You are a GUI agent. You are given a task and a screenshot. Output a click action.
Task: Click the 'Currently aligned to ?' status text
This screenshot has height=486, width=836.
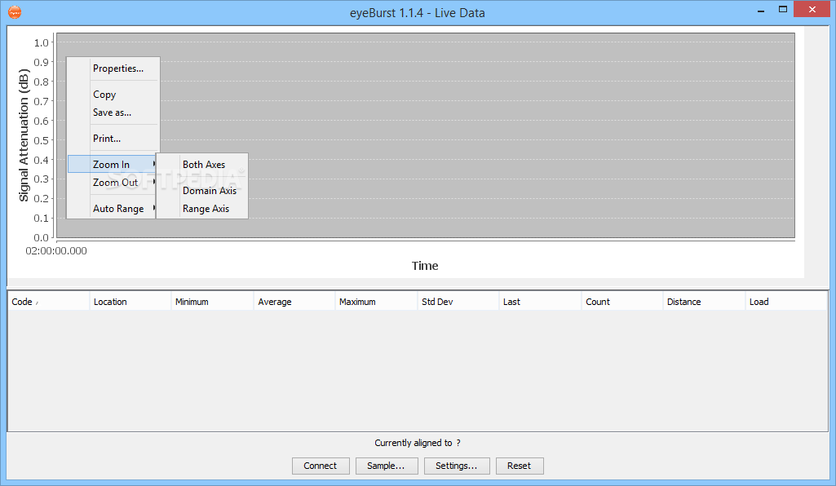tap(418, 443)
